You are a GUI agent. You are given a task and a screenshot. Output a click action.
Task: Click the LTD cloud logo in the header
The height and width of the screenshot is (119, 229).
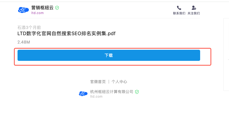tap(23, 10)
